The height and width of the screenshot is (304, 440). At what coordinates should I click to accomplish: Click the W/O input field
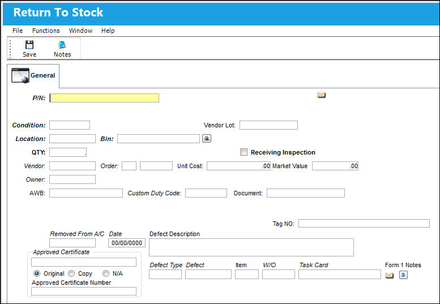pyautogui.click(x=279, y=274)
